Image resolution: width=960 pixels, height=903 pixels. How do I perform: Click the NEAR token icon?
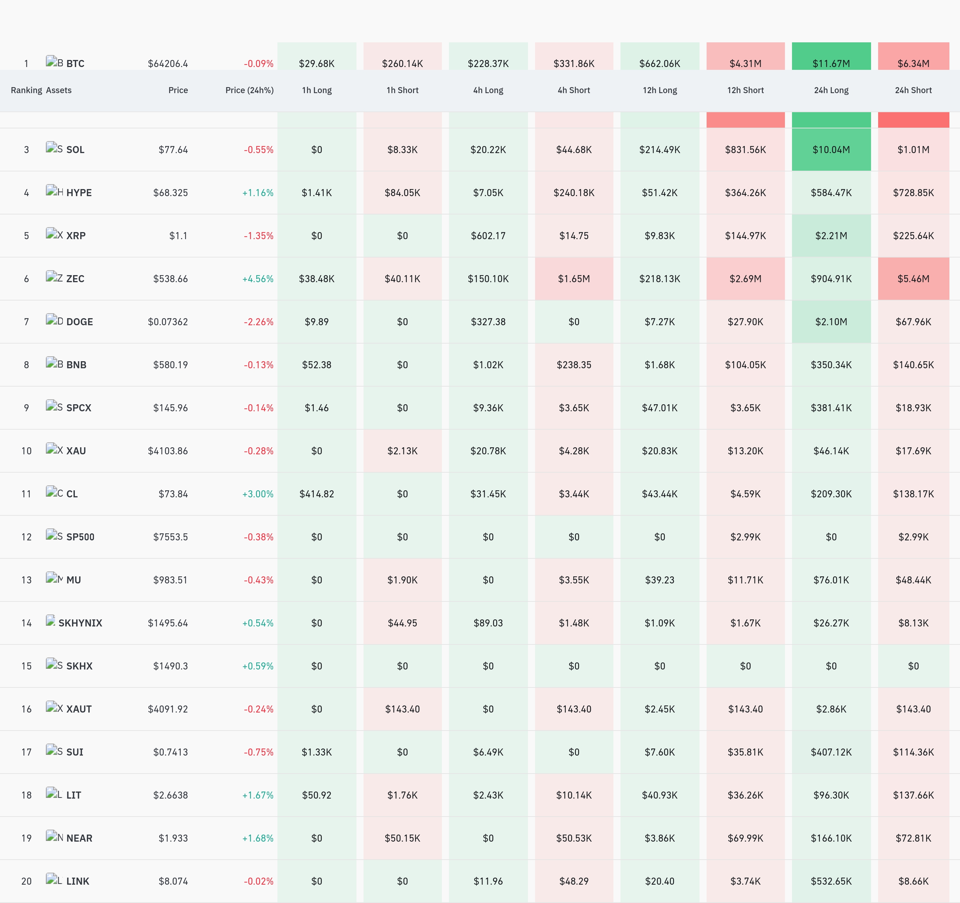(x=55, y=836)
